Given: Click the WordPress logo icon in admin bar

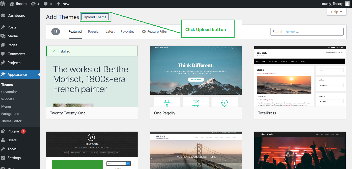Looking at the screenshot, I should [3, 4].
